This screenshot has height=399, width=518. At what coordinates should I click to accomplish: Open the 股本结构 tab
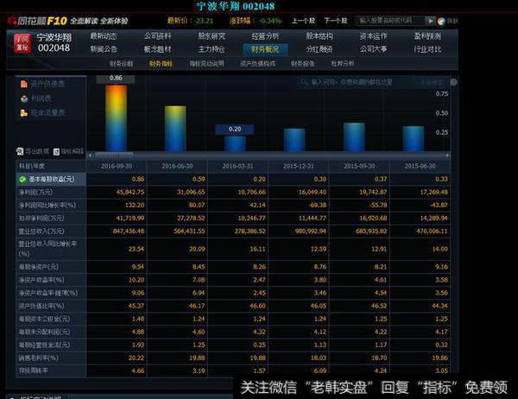[319, 36]
